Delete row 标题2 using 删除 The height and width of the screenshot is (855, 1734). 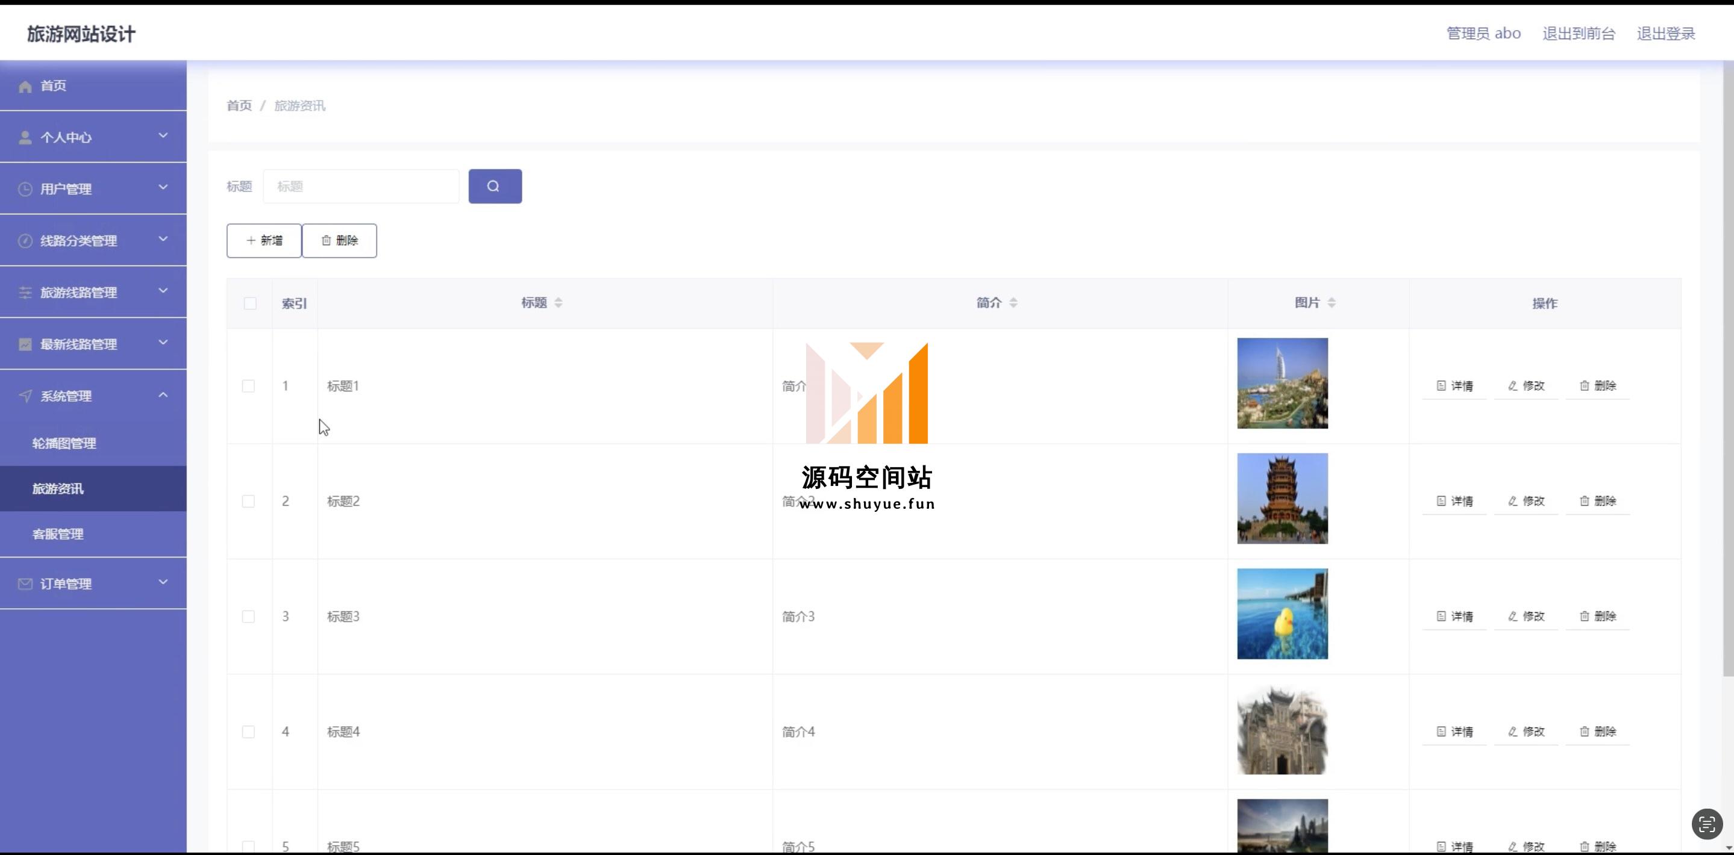click(1597, 501)
